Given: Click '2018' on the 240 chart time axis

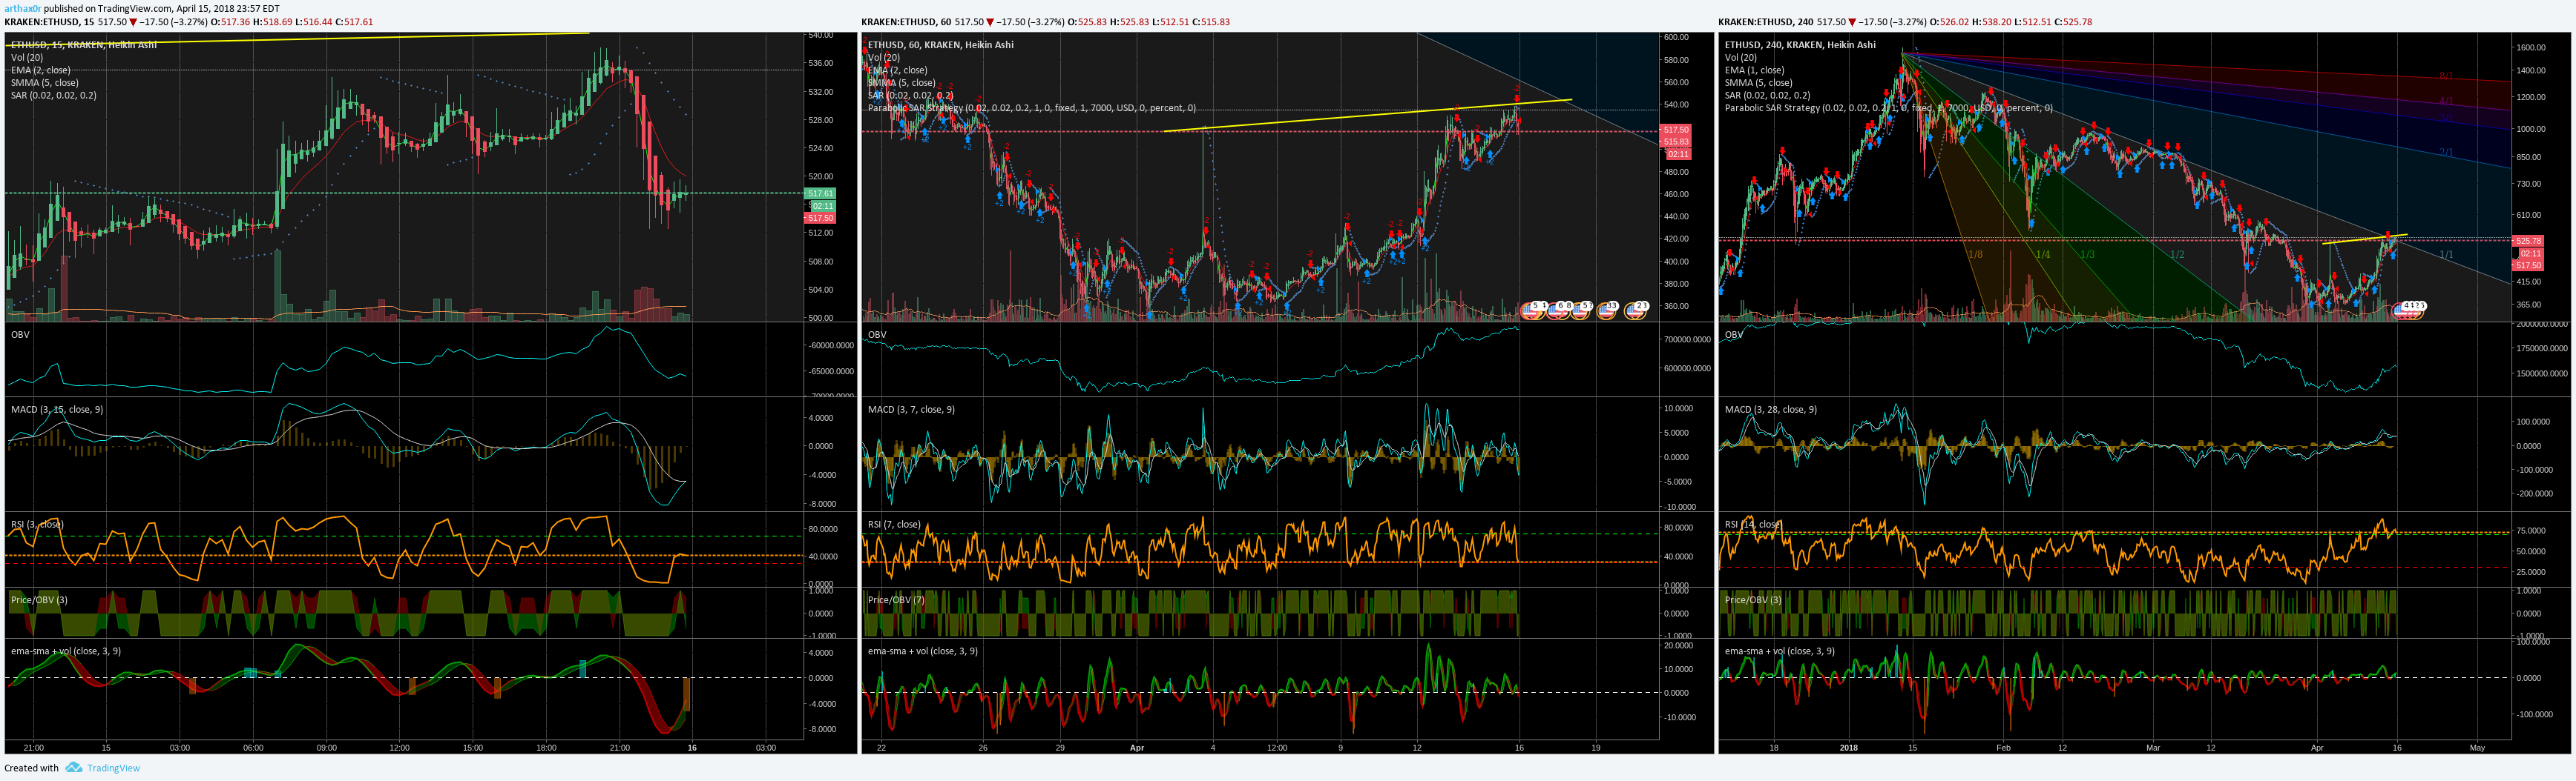Looking at the screenshot, I should 1848,748.
